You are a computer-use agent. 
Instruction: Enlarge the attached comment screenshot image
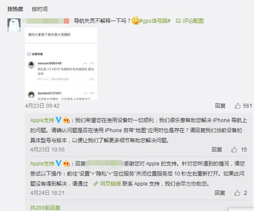coord(61,63)
